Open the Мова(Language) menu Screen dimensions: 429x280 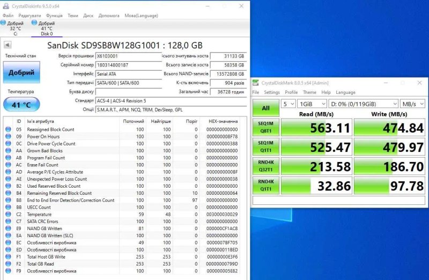pyautogui.click(x=141, y=16)
